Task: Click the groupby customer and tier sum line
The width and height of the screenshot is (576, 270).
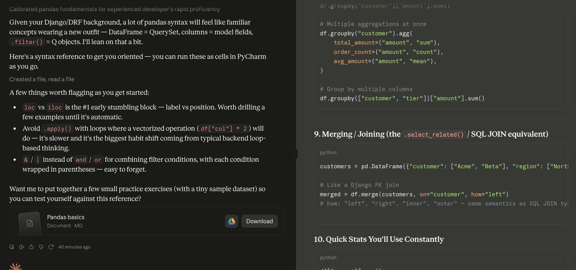Action: pos(402,98)
